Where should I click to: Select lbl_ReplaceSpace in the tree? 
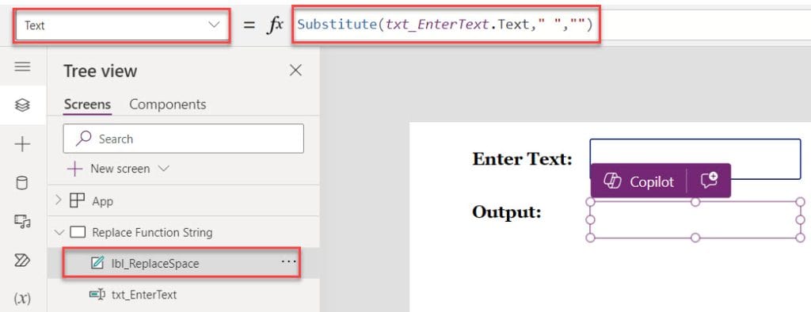[155, 264]
